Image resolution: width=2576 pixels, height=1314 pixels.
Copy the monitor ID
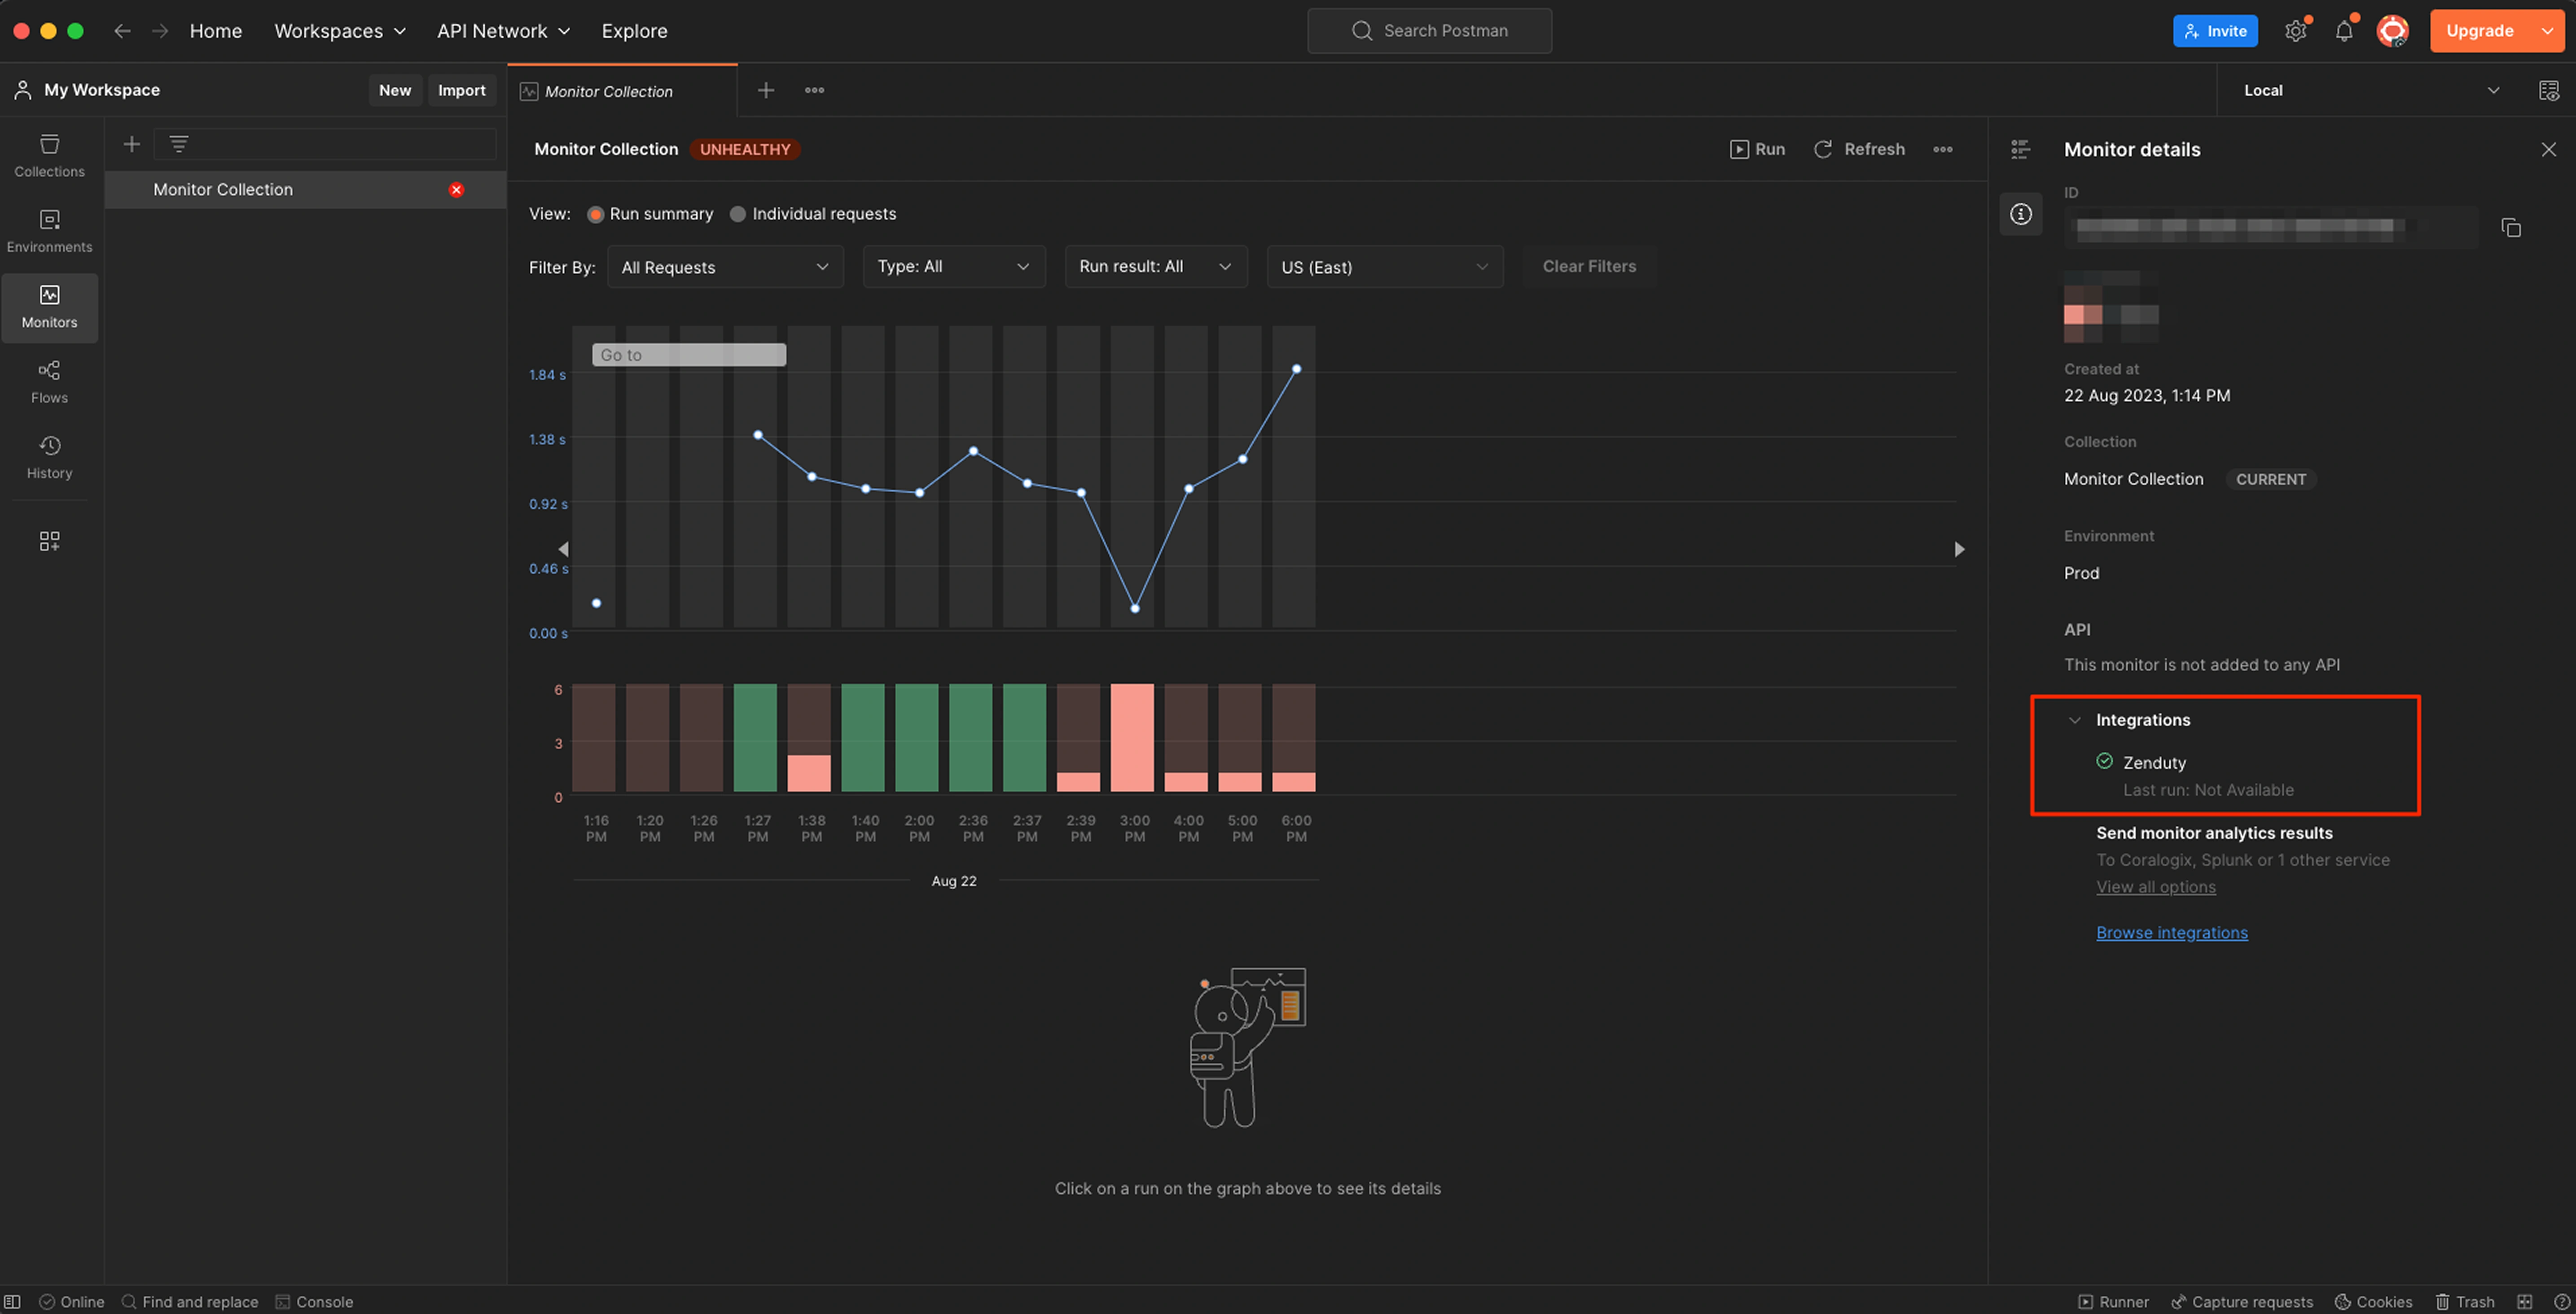(x=2510, y=228)
